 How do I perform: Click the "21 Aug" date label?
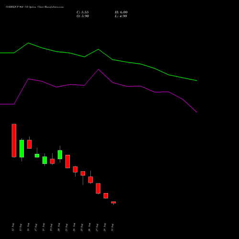pyautogui.click(x=66, y=227)
